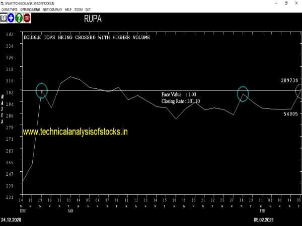Click the Closing Rate 301.10 text
Image resolution: width=302 pixels, height=226 pixels.
click(x=180, y=101)
